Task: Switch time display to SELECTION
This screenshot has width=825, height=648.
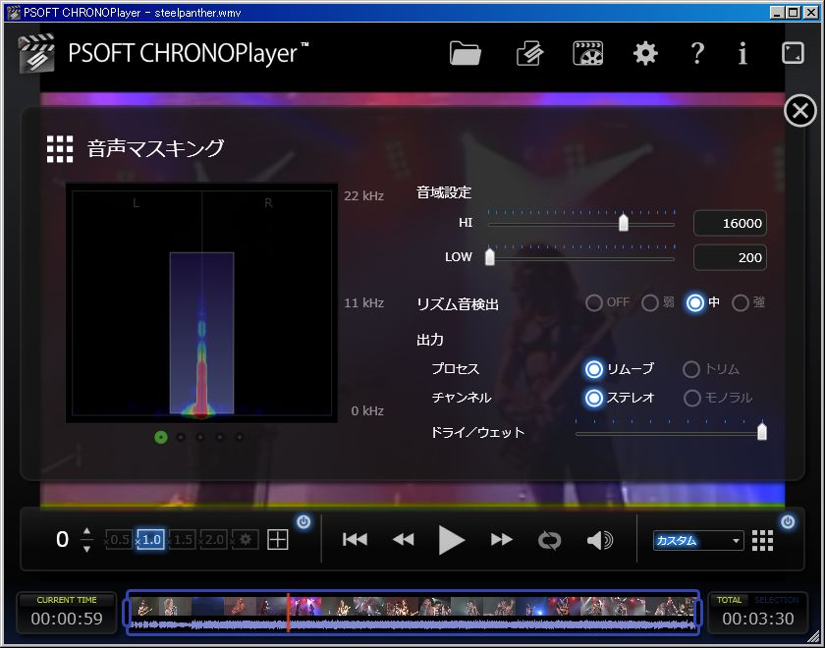Action: 776,600
